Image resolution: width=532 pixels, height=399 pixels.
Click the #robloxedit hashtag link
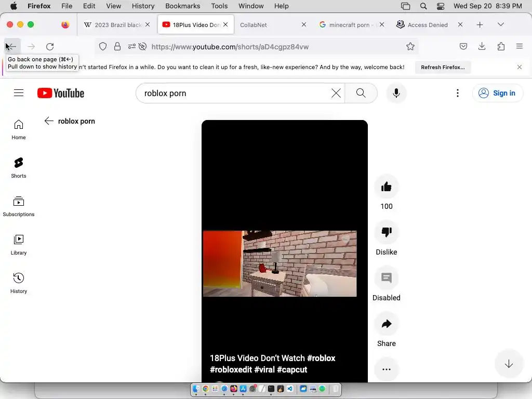tap(231, 369)
